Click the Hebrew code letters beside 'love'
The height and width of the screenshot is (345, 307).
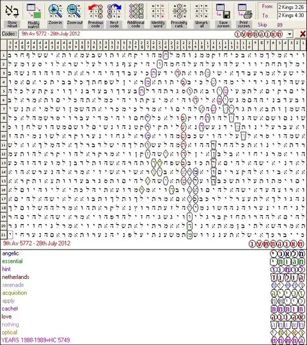tap(288, 317)
